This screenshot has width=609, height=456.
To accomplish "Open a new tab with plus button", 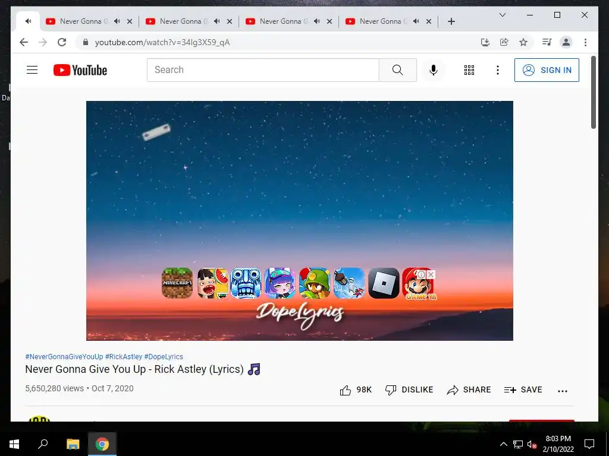I will (451, 21).
